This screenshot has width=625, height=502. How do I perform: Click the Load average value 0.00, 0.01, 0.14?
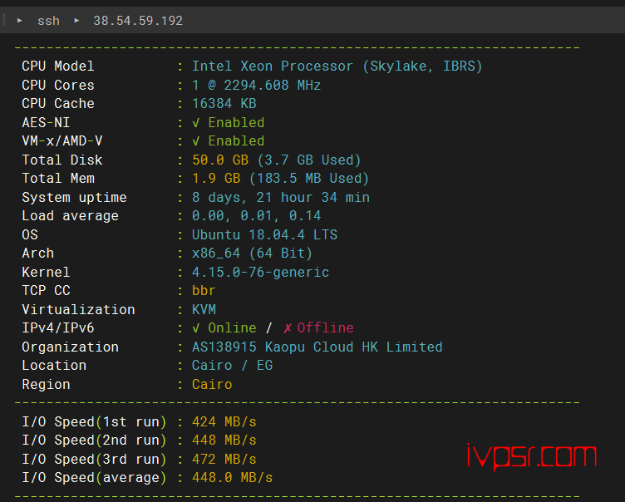(x=256, y=216)
